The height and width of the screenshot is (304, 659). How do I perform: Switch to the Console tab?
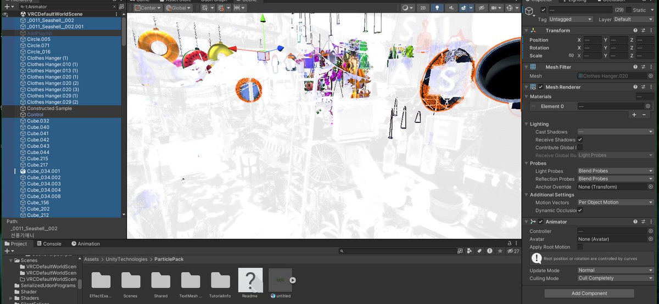pos(49,244)
